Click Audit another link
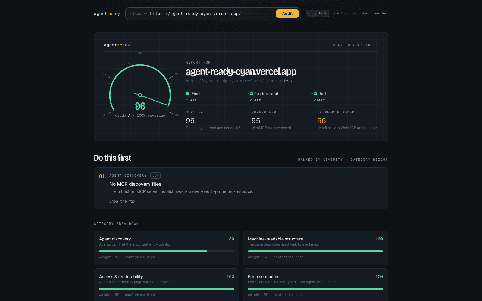482x301 pixels. pos(375,14)
